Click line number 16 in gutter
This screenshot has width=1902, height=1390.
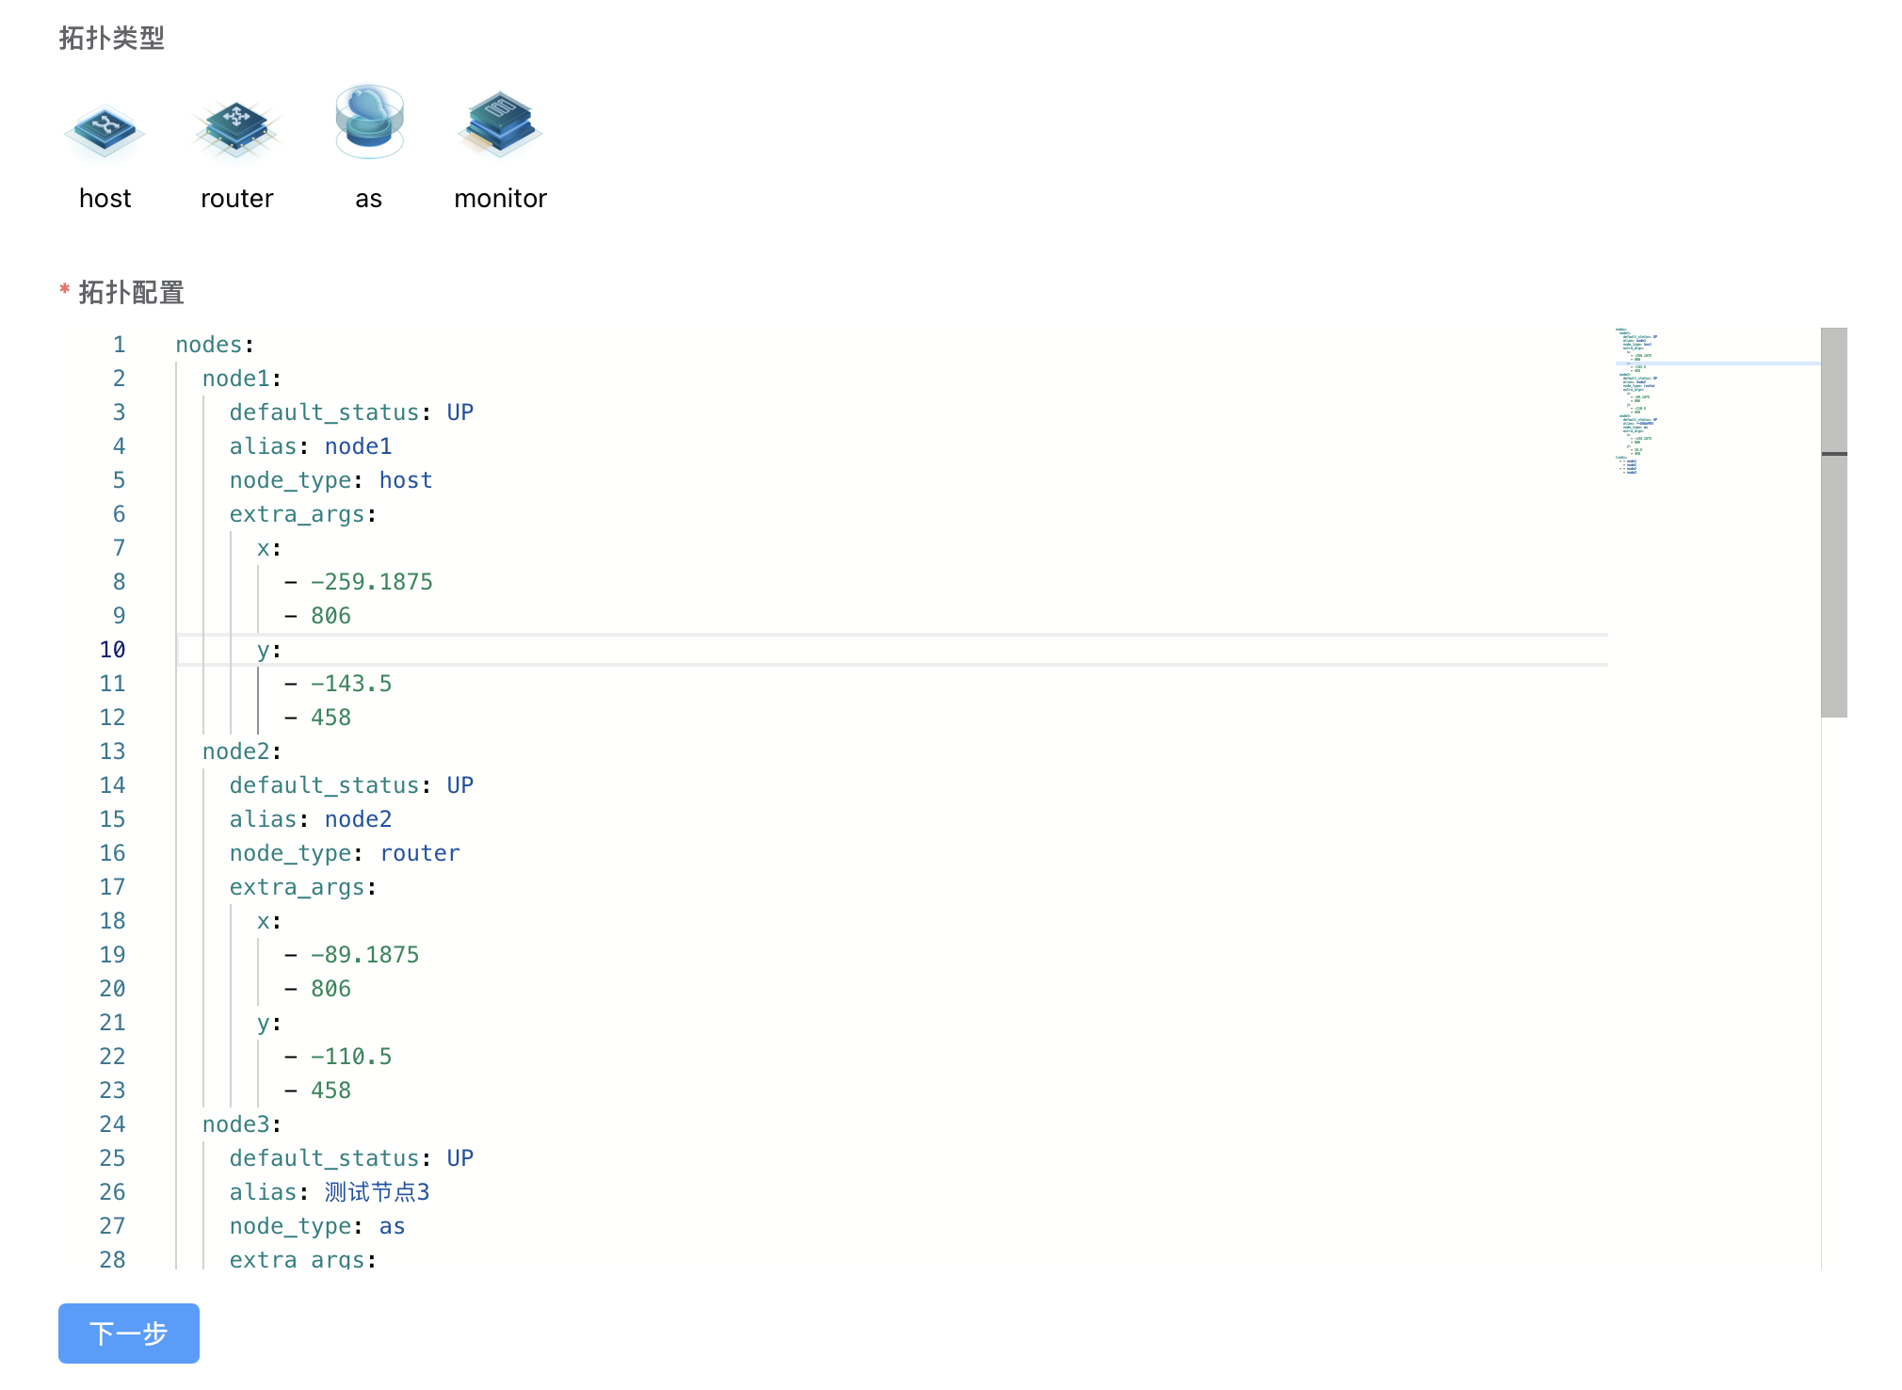[112, 853]
